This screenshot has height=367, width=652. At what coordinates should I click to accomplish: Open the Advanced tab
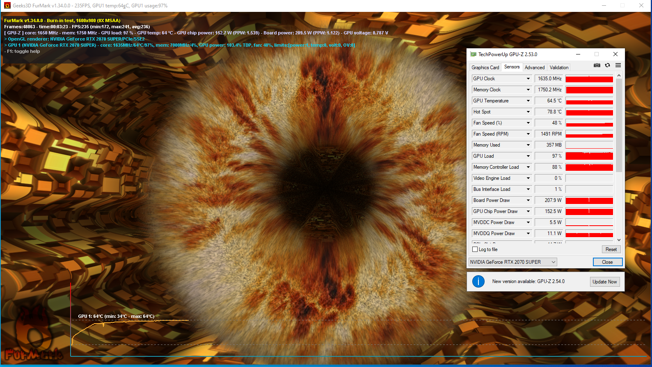[534, 68]
